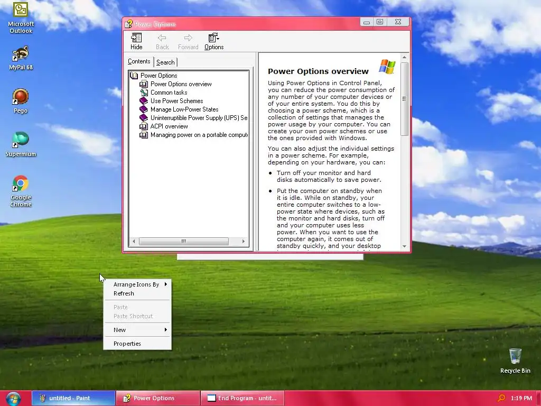Click the up arrow of topic pane scrollbar
The width and height of the screenshot is (541, 406).
pos(404,57)
